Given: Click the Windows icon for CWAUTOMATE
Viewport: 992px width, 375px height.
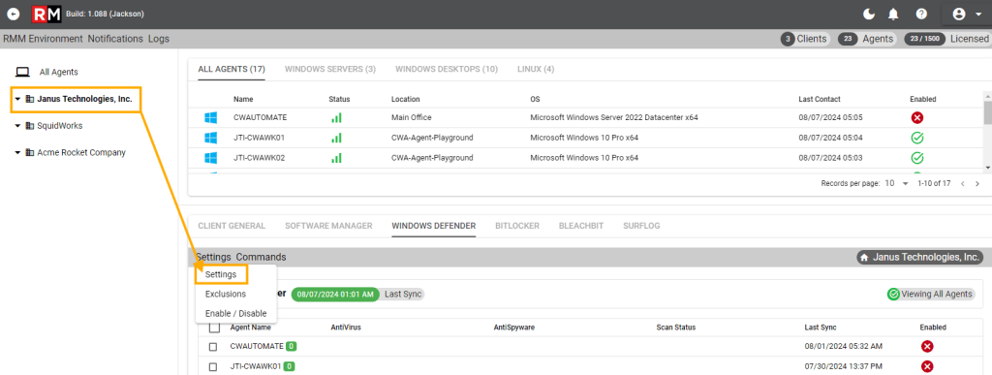Looking at the screenshot, I should point(210,117).
